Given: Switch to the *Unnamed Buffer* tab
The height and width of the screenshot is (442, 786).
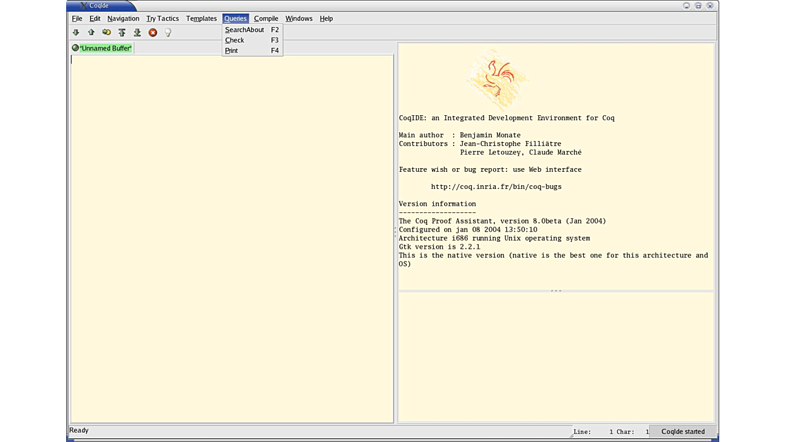Looking at the screenshot, I should click(105, 48).
